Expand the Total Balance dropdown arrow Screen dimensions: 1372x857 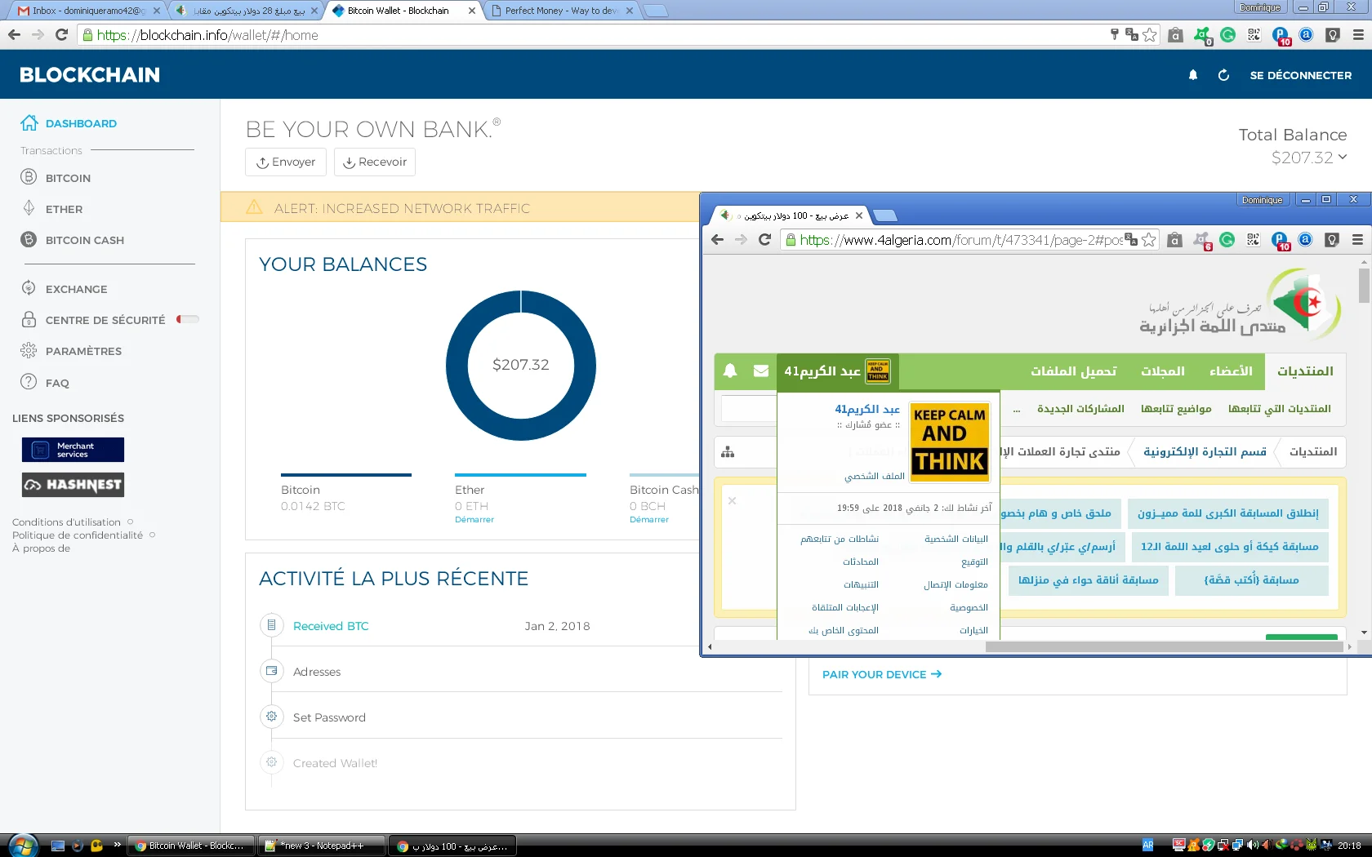pos(1343,157)
